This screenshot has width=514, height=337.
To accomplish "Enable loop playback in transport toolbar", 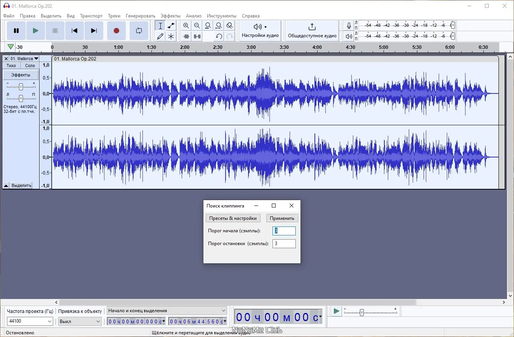I will (x=139, y=31).
